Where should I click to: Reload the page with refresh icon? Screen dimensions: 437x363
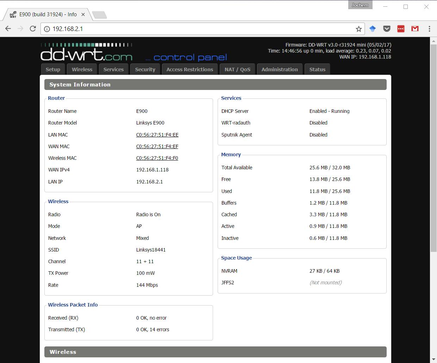pyautogui.click(x=33, y=29)
